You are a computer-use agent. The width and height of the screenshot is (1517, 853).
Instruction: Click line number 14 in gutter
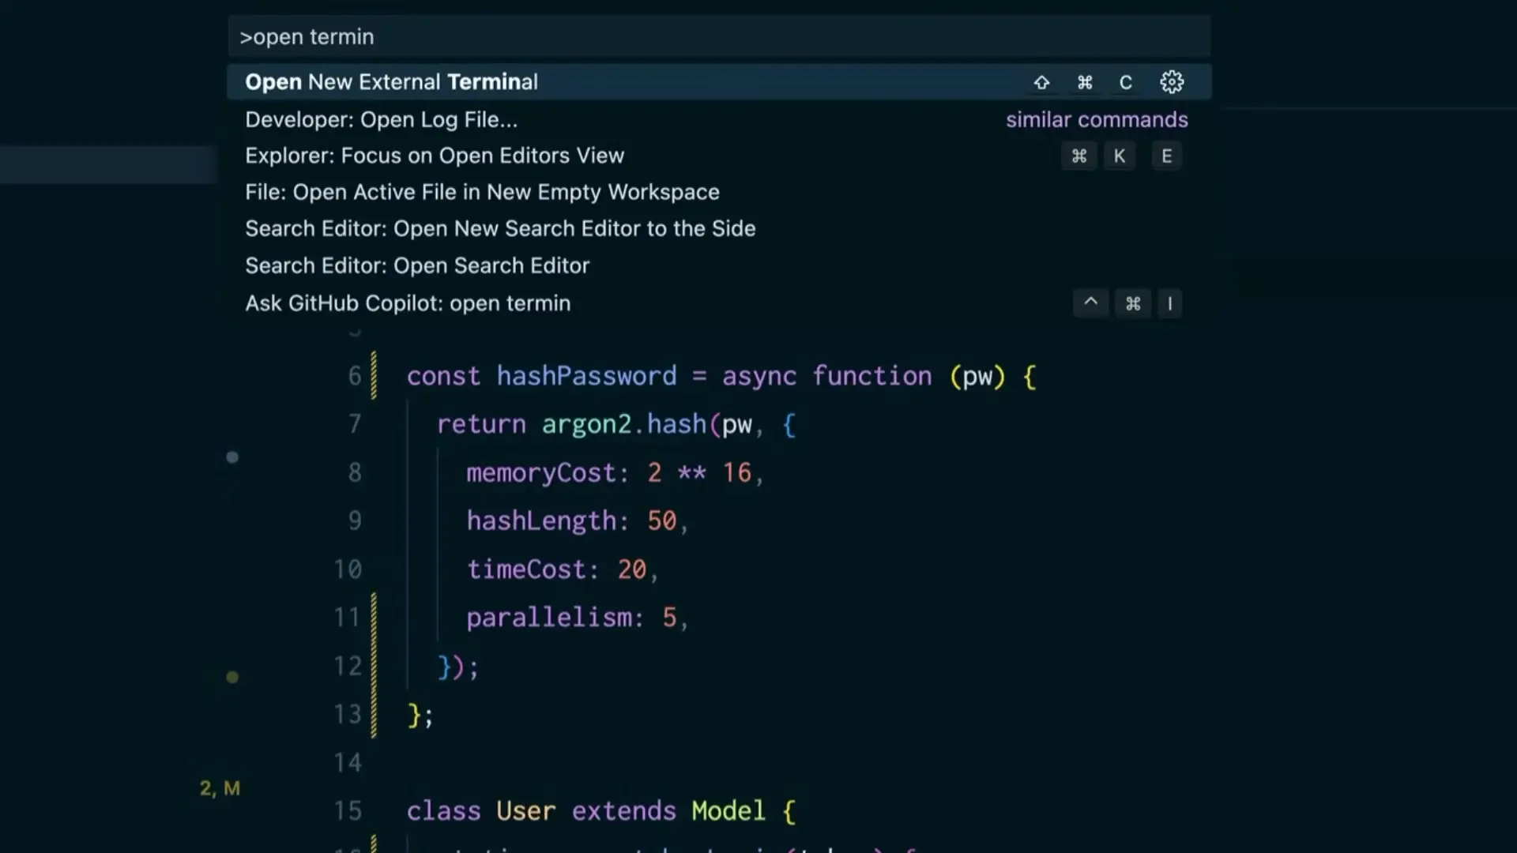click(348, 762)
